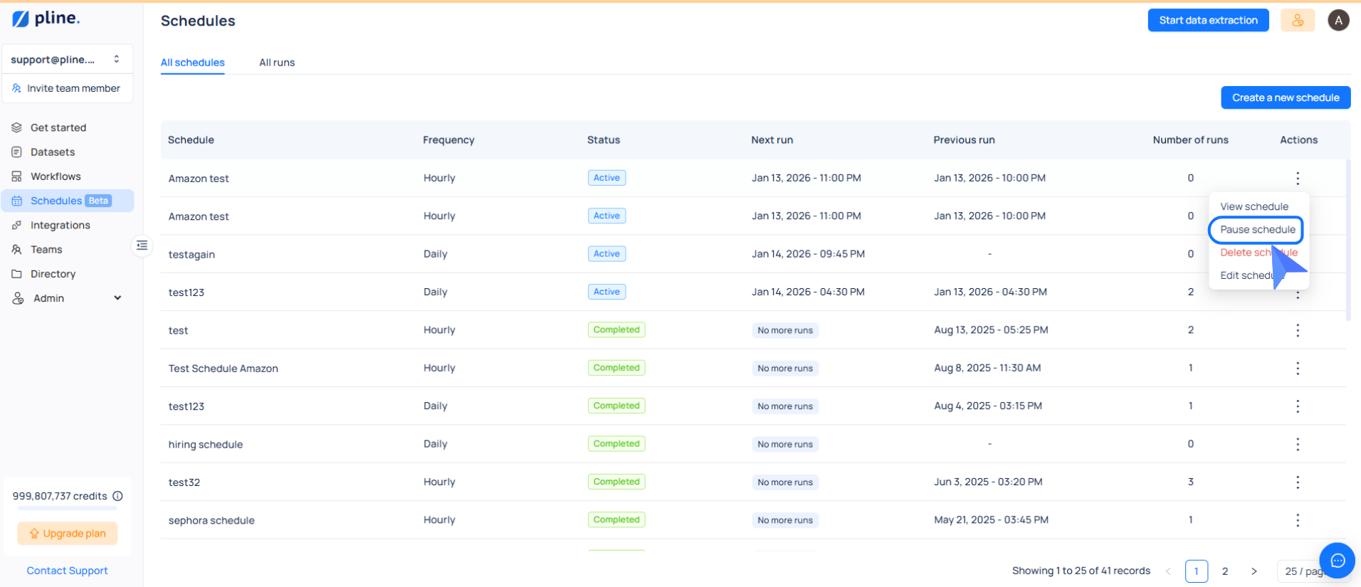The width and height of the screenshot is (1361, 587).
Task: Select Pause schedule from the context menu
Action: pyautogui.click(x=1257, y=230)
